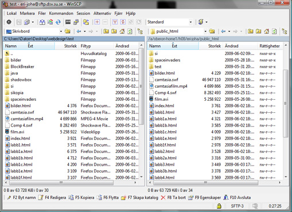Click F2 Byt namn button

(21, 198)
